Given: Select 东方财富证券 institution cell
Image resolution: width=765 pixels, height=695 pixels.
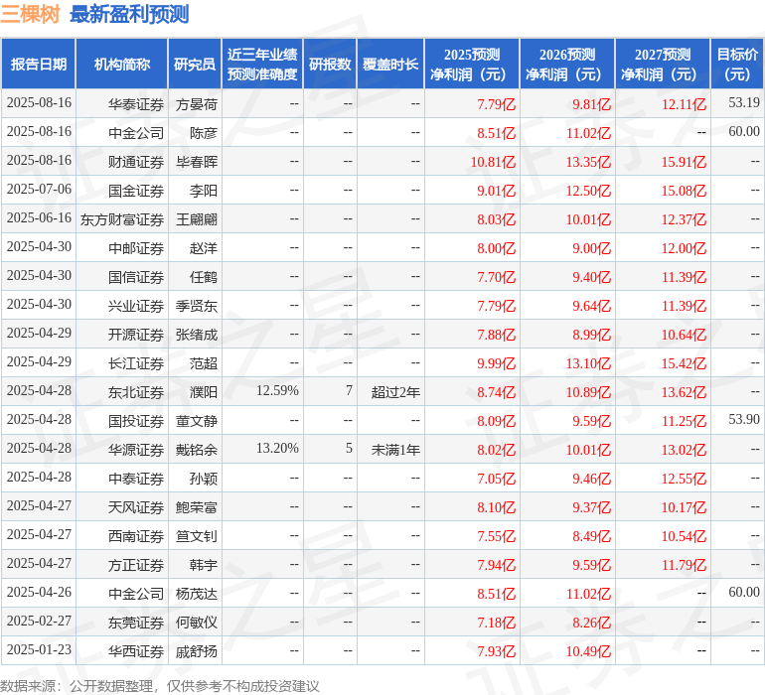Looking at the screenshot, I should coord(122,219).
